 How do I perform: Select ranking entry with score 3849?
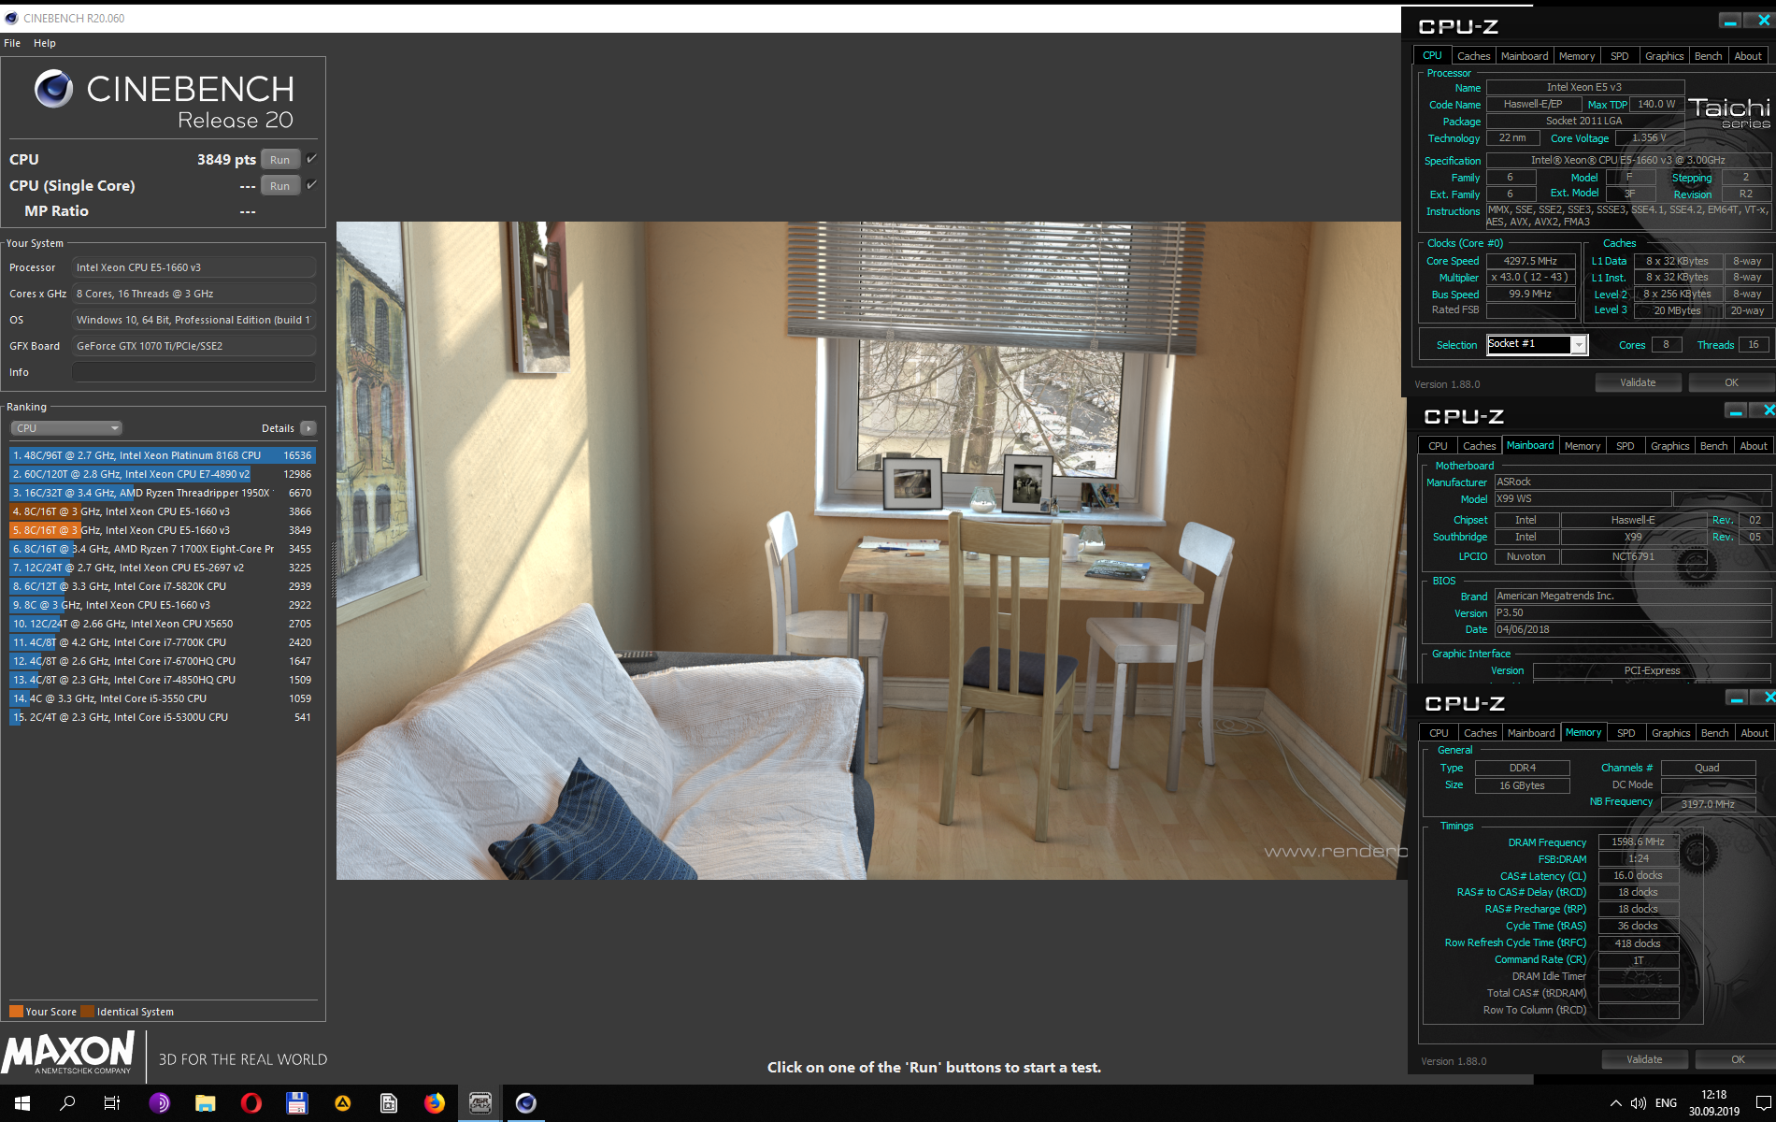click(163, 530)
